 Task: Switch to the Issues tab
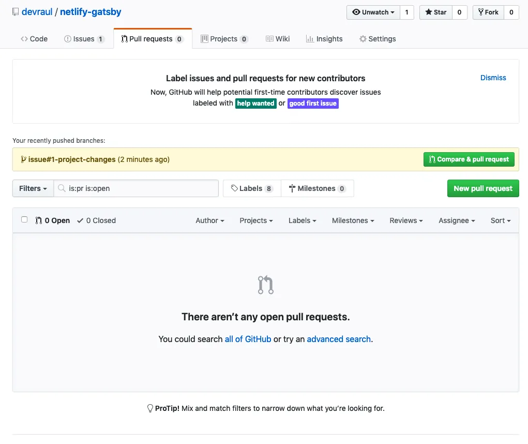pyautogui.click(x=84, y=39)
